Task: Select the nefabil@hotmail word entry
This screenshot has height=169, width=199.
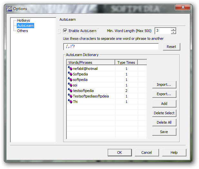Action: pyautogui.click(x=85, y=69)
